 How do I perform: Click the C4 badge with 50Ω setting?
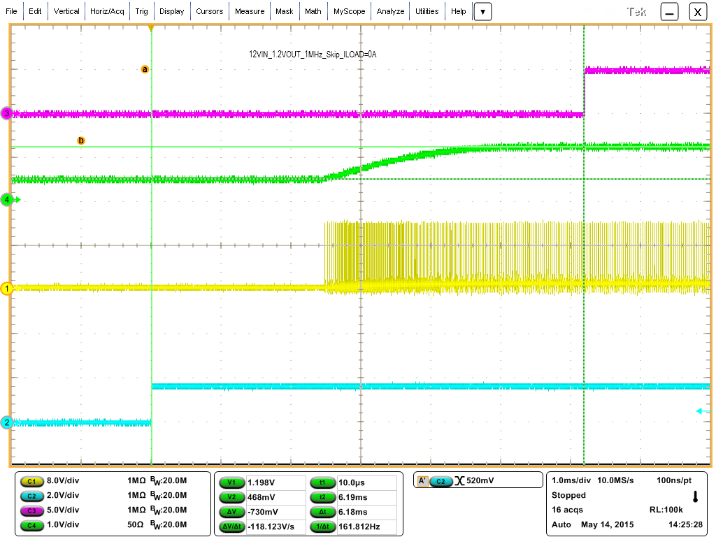[x=31, y=524]
